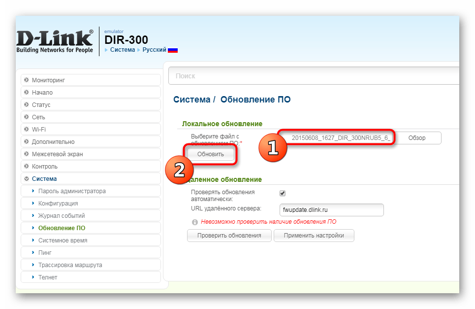
Task: Open Конфигурация submenu item
Action: pyautogui.click(x=91, y=203)
